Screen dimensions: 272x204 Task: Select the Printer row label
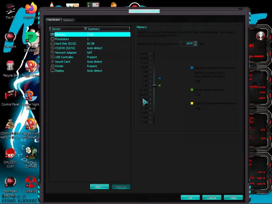[x=59, y=66]
